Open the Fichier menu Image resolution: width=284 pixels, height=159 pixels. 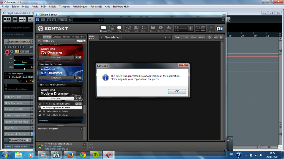coord(5,7)
